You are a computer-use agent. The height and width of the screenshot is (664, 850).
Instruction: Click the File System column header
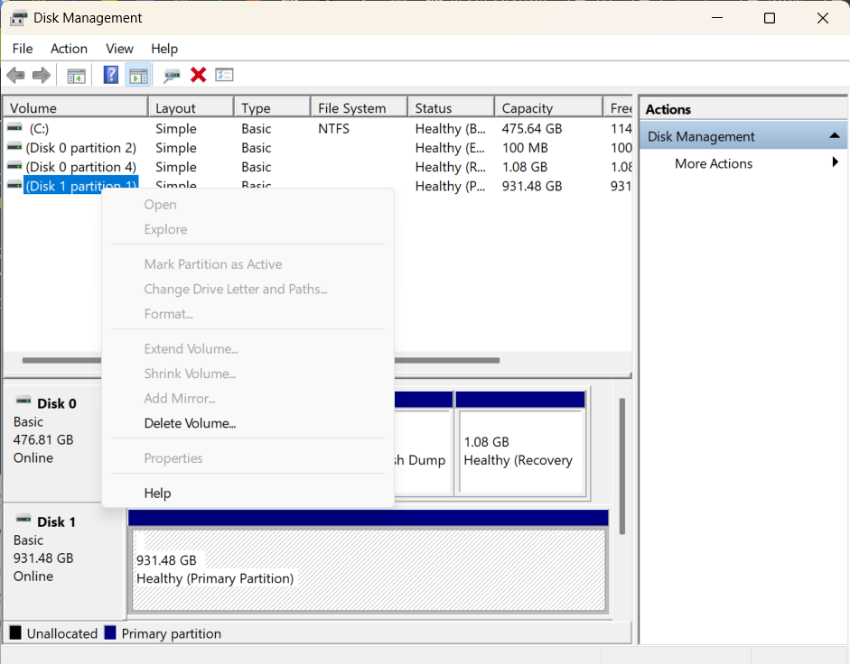coord(352,108)
